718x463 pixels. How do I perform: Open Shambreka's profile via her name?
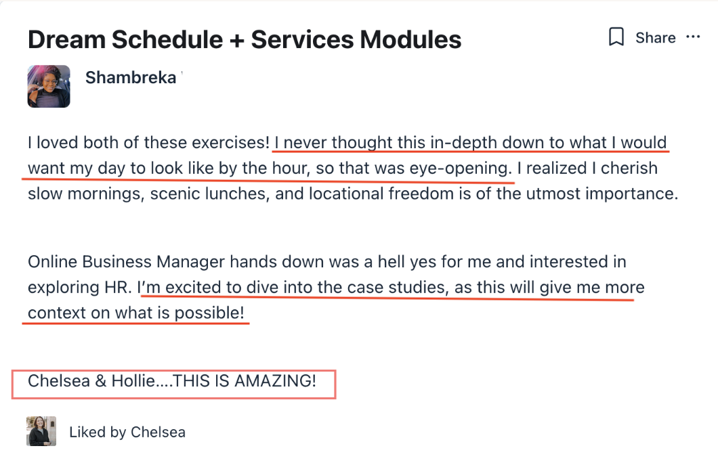131,78
